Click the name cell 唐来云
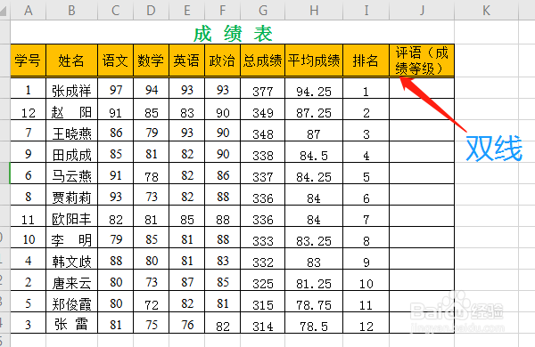Viewport: 535px width, 347px height. pyautogui.click(x=71, y=280)
